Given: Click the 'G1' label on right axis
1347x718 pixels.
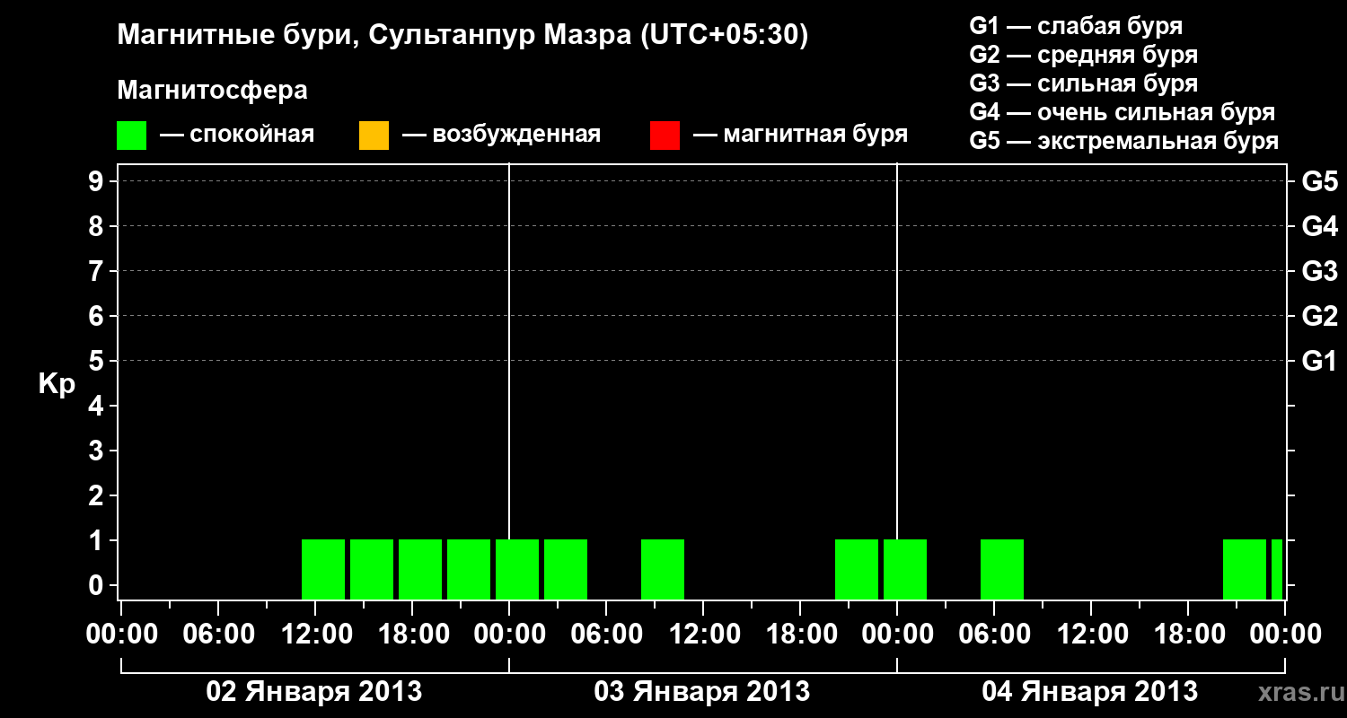Looking at the screenshot, I should click(x=1319, y=361).
